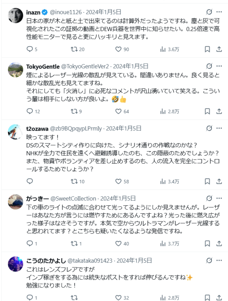This screenshot has width=228, height=301.
Task: Share t2ozawa's post
Action: 219,182
